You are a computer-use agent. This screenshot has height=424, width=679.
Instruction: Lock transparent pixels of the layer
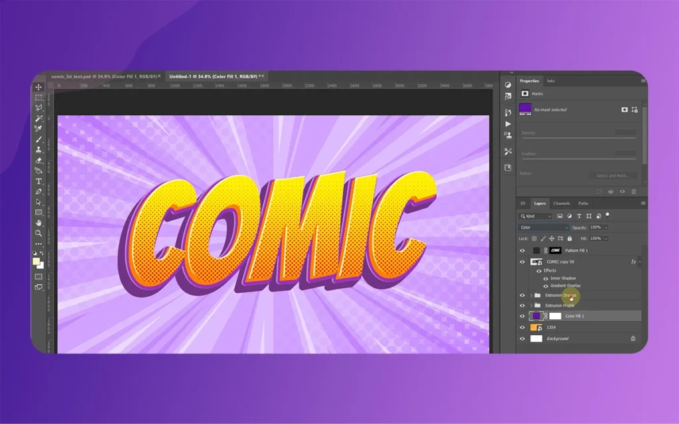tap(534, 238)
